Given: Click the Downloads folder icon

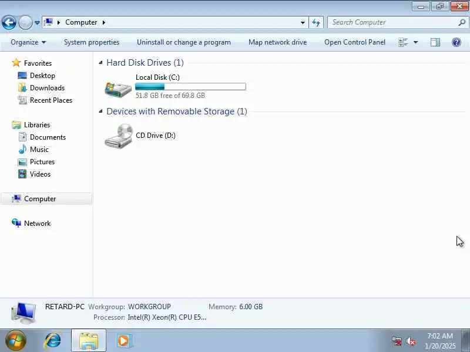Looking at the screenshot, I should pyautogui.click(x=22, y=87).
